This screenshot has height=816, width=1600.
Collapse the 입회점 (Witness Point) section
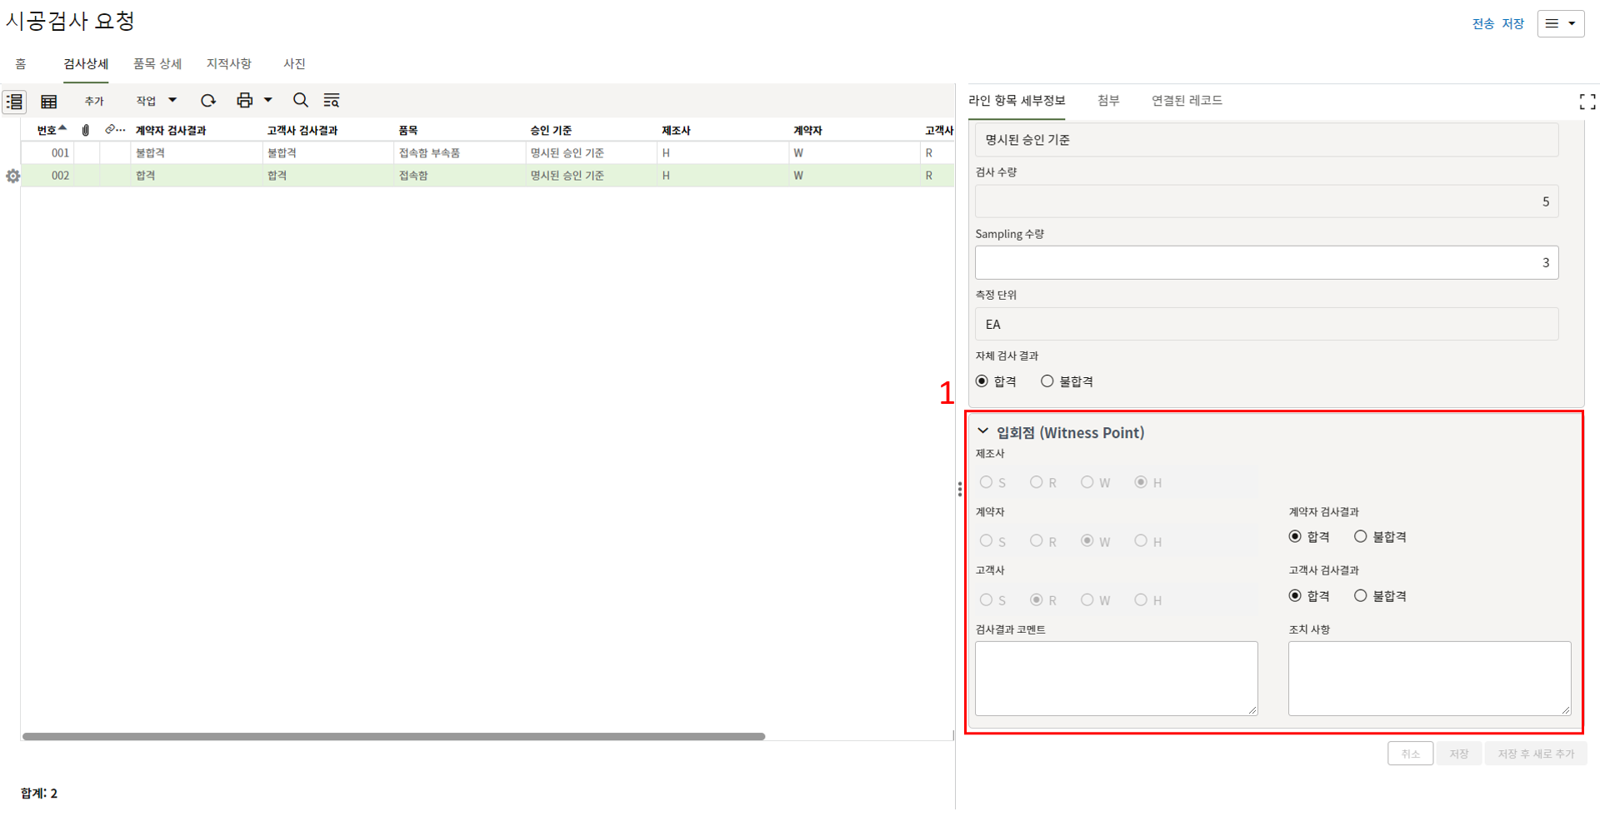coord(983,431)
